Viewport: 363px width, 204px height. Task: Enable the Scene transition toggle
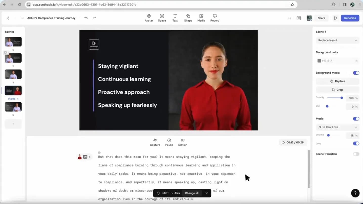click(x=356, y=154)
